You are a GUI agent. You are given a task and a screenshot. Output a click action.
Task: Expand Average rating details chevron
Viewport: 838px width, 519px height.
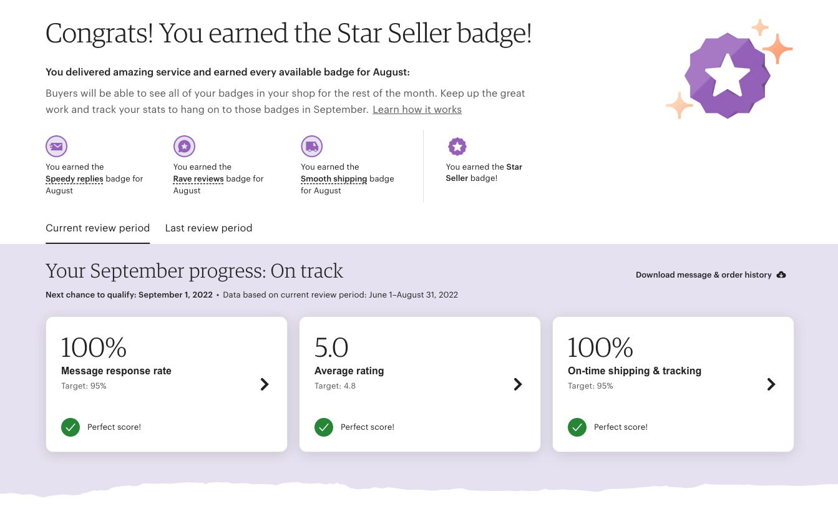[518, 384]
